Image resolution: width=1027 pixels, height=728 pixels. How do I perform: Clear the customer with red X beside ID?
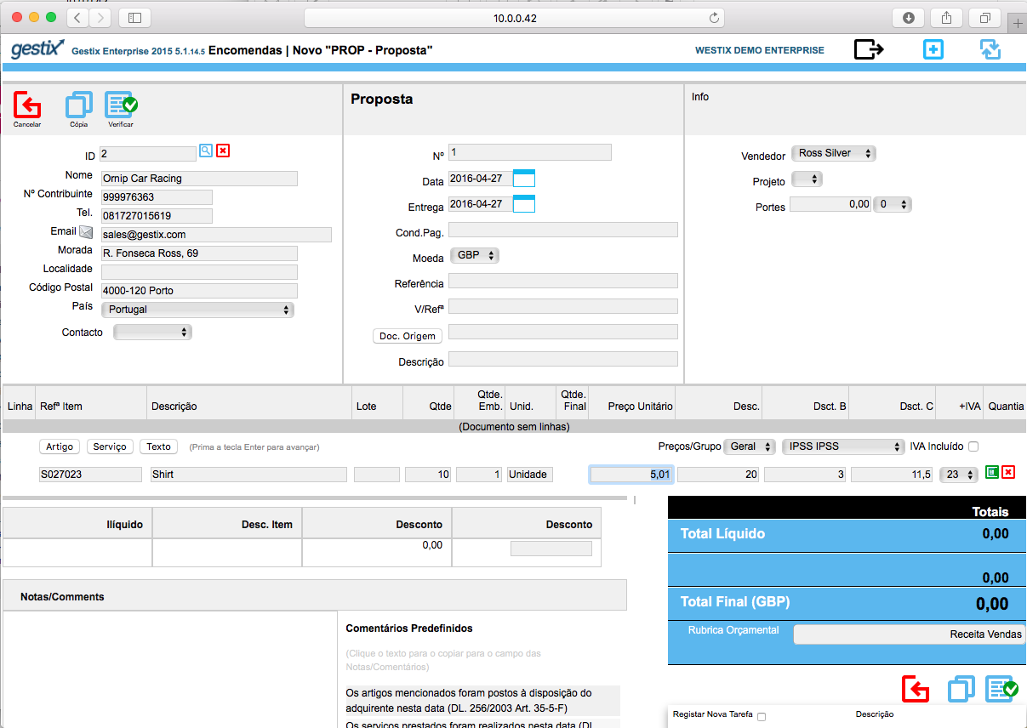[x=223, y=151]
